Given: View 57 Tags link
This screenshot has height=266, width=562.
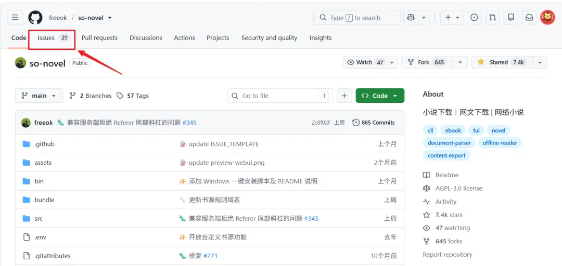Looking at the screenshot, I should (133, 96).
